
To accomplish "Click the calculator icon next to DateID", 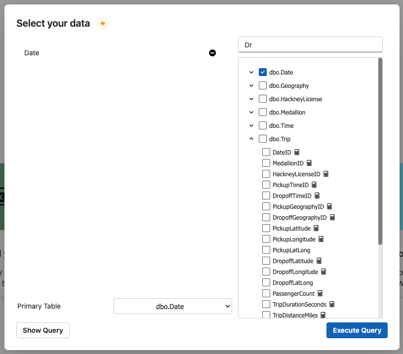I will pos(297,153).
